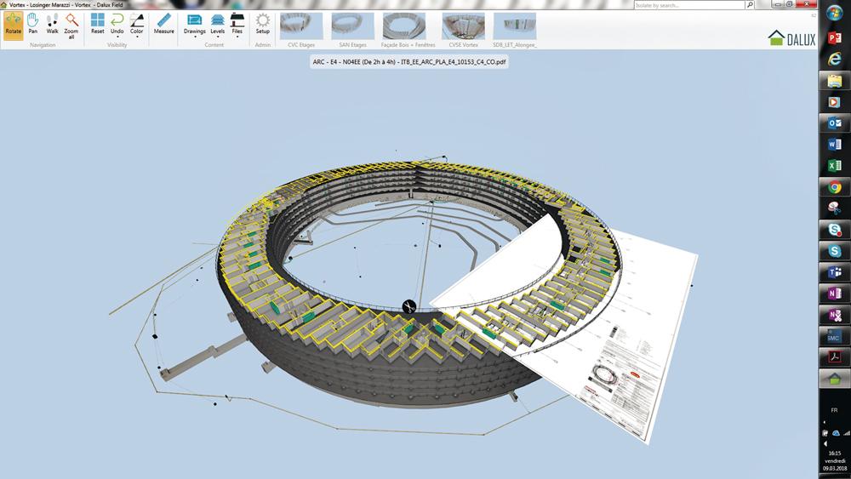Screen dimensions: 851x479
Task: Select the Measure ruler tool
Action: click(164, 25)
